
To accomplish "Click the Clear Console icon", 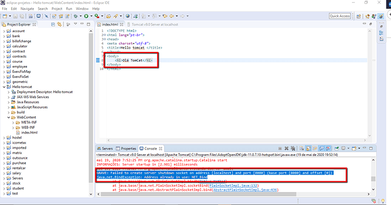I will 301,149.
